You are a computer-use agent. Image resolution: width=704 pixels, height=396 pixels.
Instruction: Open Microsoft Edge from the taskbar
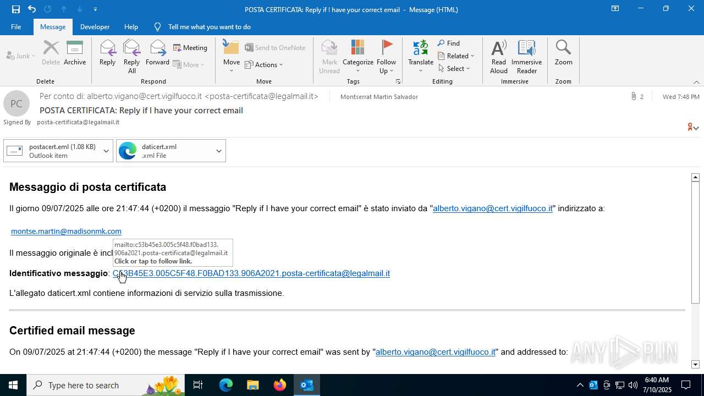click(226, 385)
